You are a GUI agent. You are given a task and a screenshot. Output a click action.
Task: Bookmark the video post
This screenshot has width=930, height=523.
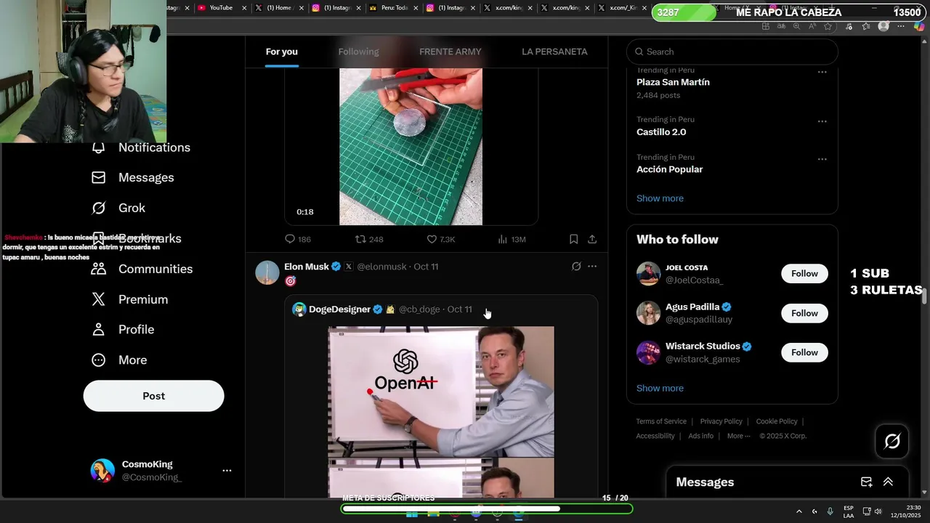coord(573,239)
